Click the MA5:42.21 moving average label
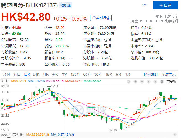 tap(19, 81)
